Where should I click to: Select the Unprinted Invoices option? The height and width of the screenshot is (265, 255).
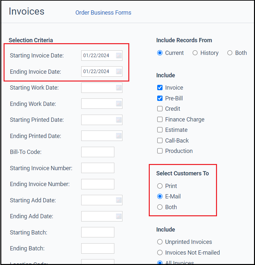(x=159, y=242)
